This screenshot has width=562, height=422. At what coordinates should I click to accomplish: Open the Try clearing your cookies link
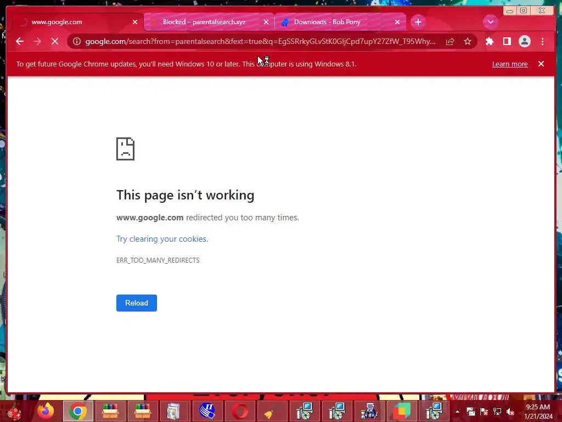pos(162,239)
